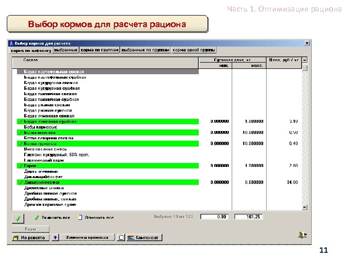Select the Дрожжи кормовые сухие row
This screenshot has width=349, height=262.
108,205
